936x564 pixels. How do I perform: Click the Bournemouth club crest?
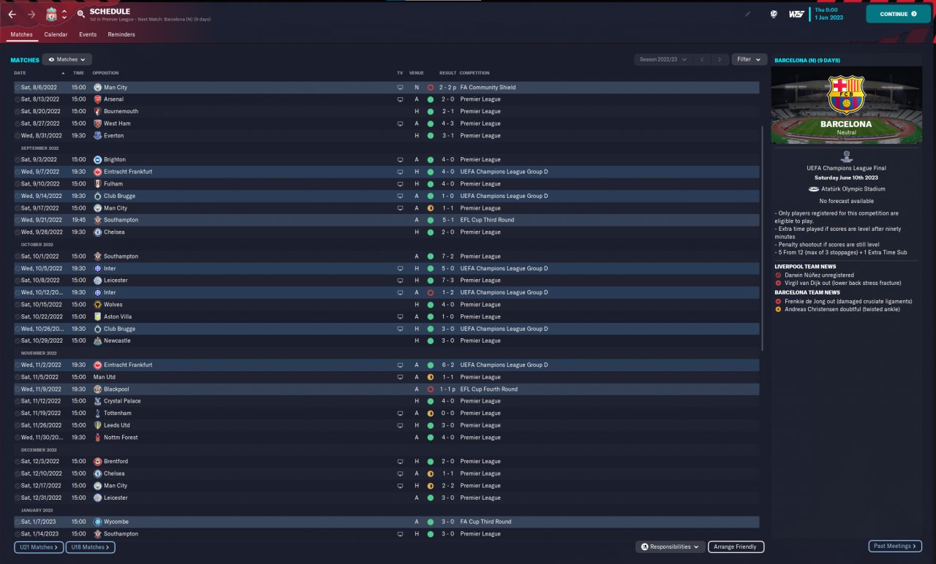(97, 111)
